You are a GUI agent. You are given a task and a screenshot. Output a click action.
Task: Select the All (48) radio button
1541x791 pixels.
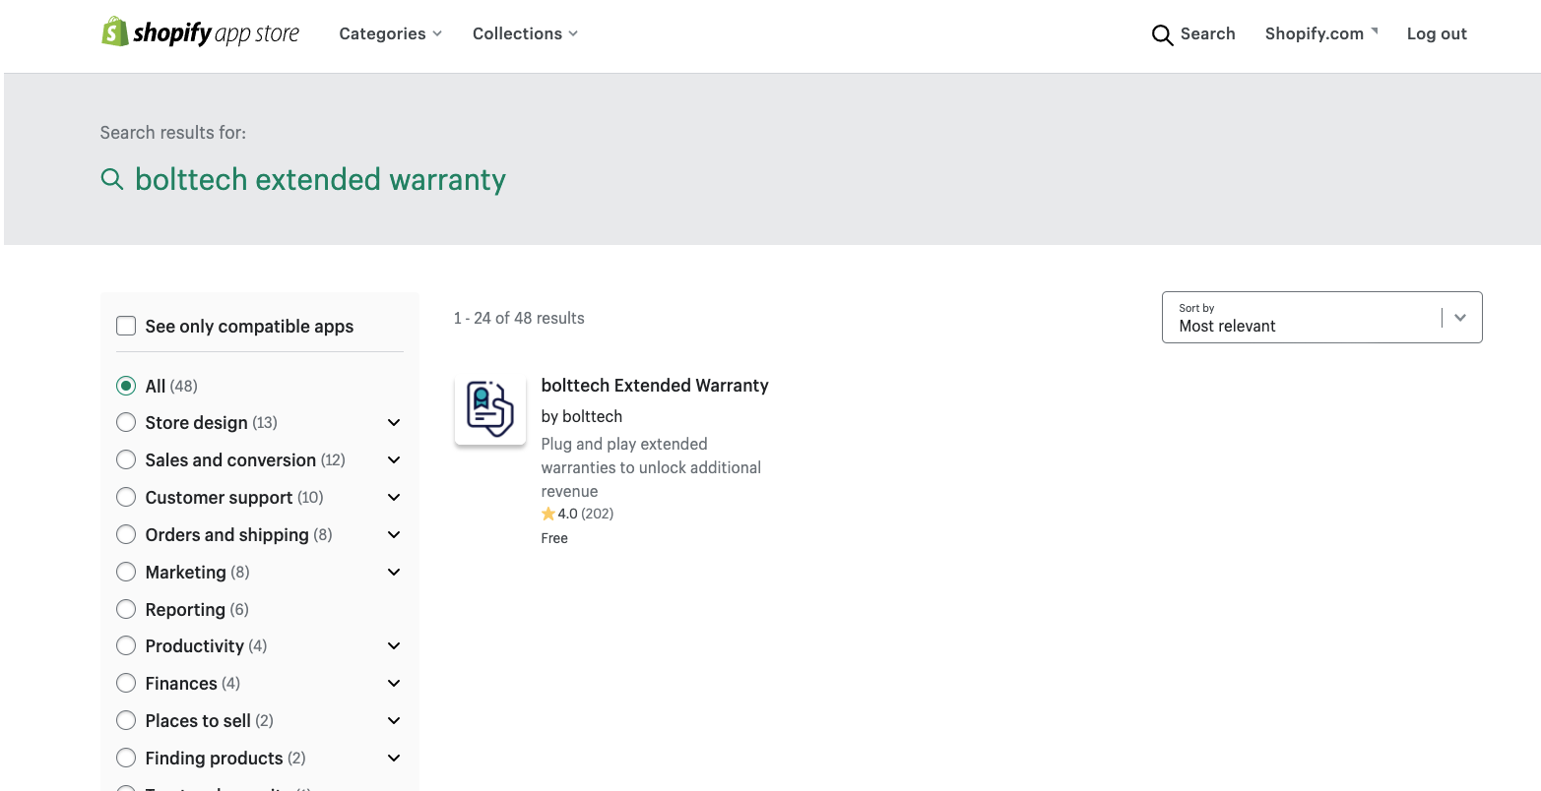point(126,386)
